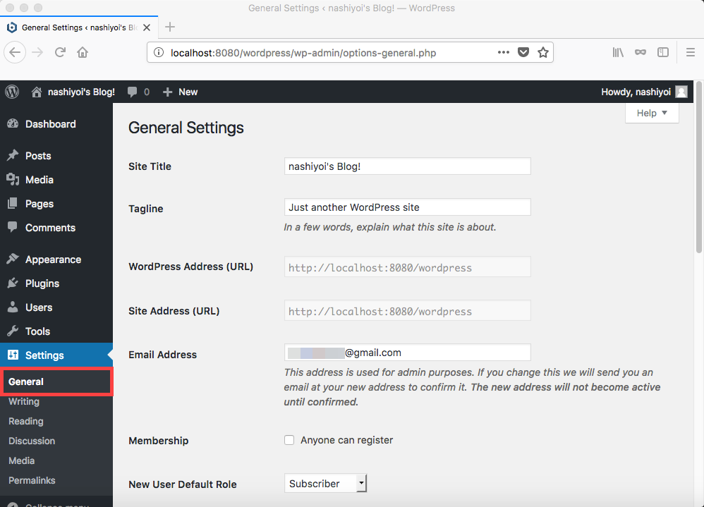This screenshot has height=507, width=704.
Task: Click the Tagline input field
Action: (x=407, y=207)
